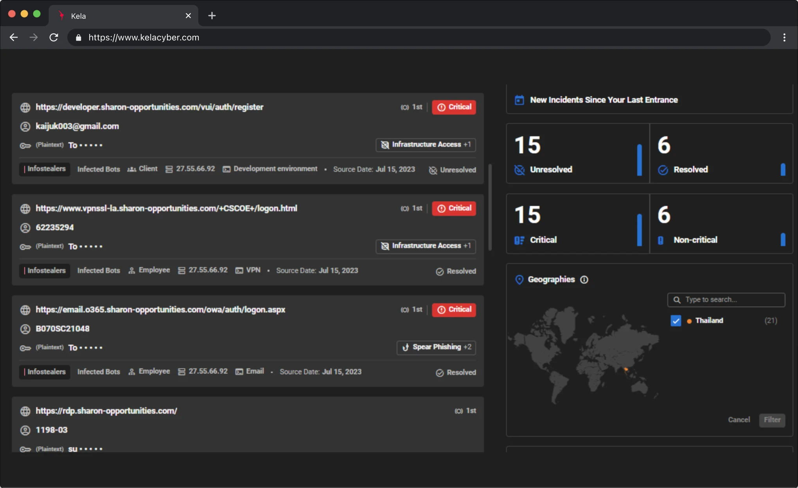Expand Infrastructure Access +1 tag on vpnssl-la incident

(x=426, y=246)
